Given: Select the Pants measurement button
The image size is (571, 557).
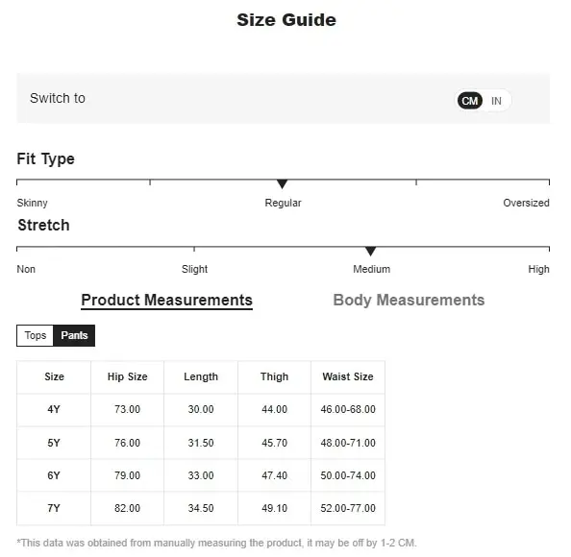Looking at the screenshot, I should point(74,335).
